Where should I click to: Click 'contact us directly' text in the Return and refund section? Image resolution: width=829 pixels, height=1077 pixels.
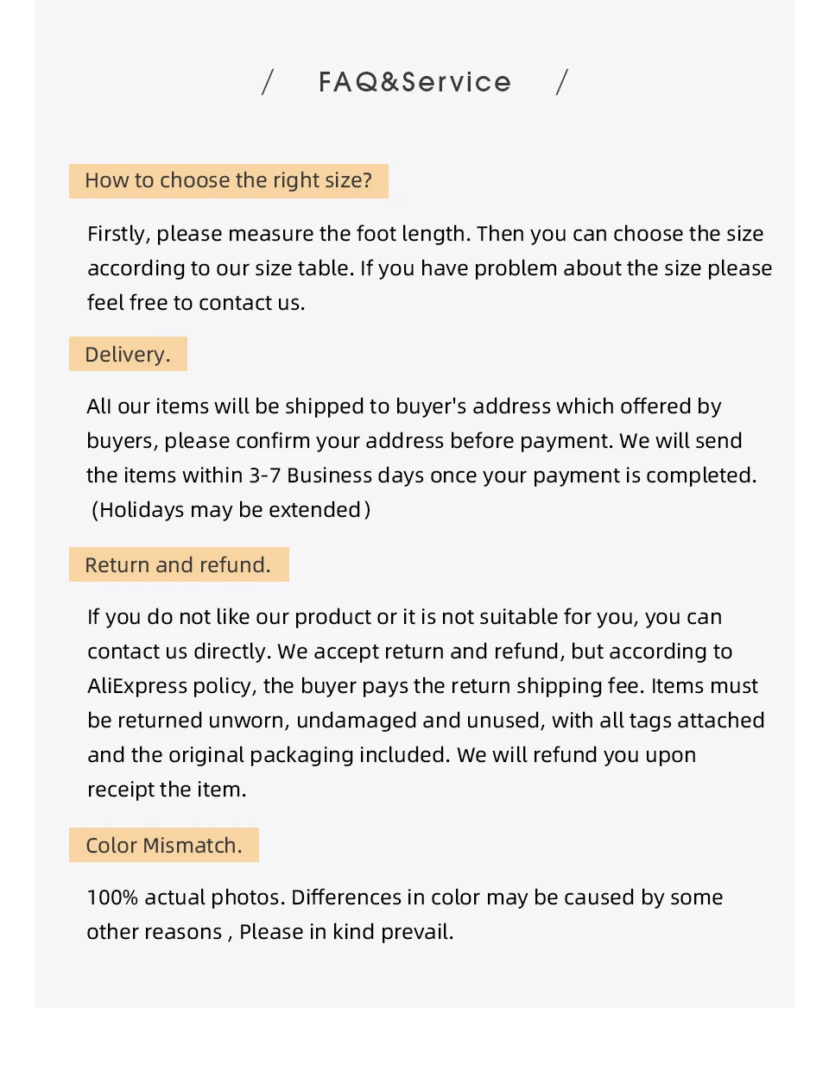click(179, 652)
